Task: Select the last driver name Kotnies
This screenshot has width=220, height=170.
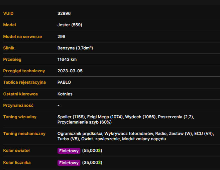Action: [x=65, y=94]
